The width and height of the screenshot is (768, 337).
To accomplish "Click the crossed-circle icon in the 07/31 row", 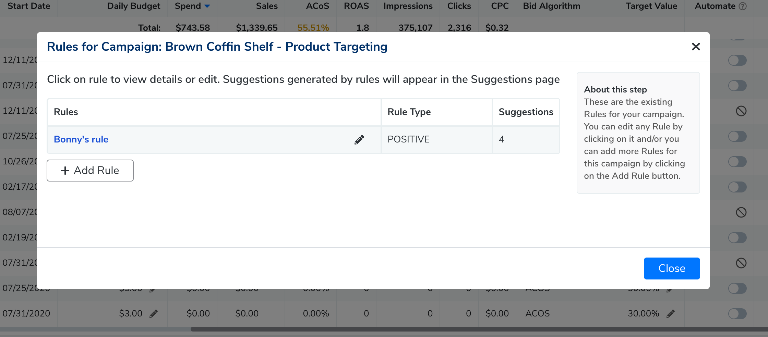I will [x=741, y=263].
